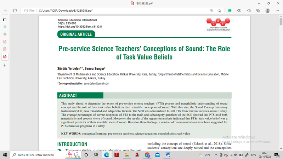View site information icon beside File
This screenshot has height=159, width=283.
[26, 11]
